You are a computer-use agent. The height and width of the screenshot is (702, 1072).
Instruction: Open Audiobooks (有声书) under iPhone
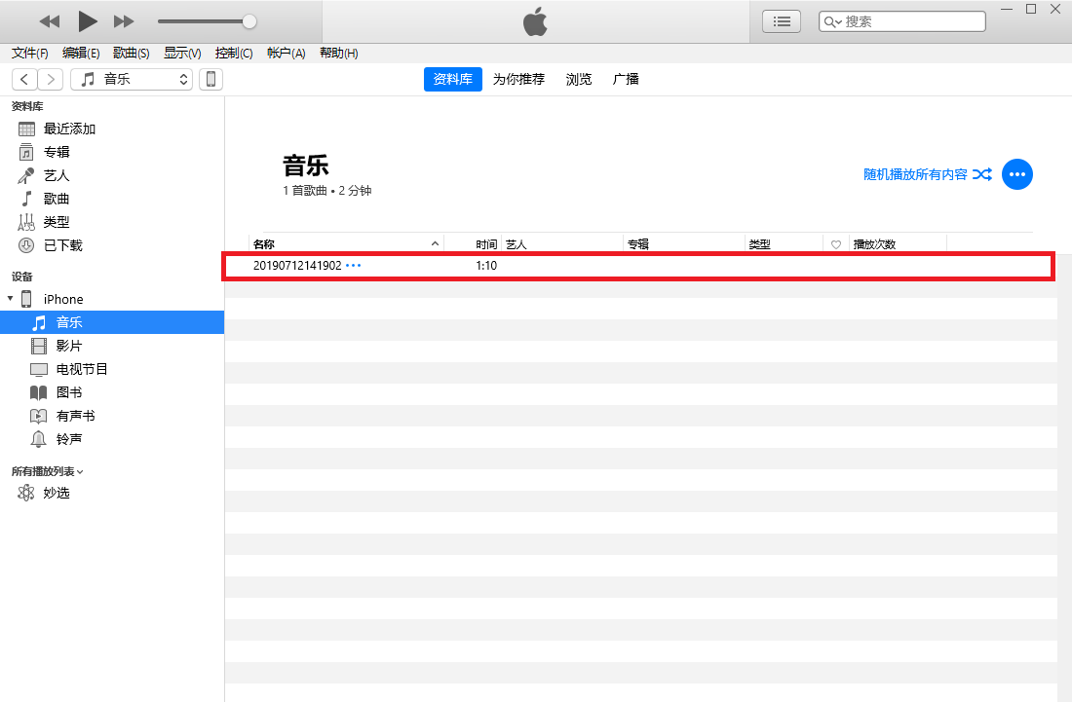75,416
